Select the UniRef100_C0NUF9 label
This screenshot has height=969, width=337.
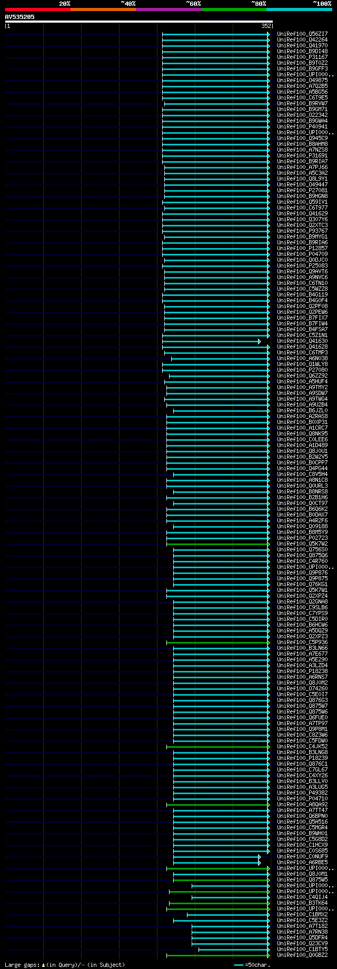302,856
